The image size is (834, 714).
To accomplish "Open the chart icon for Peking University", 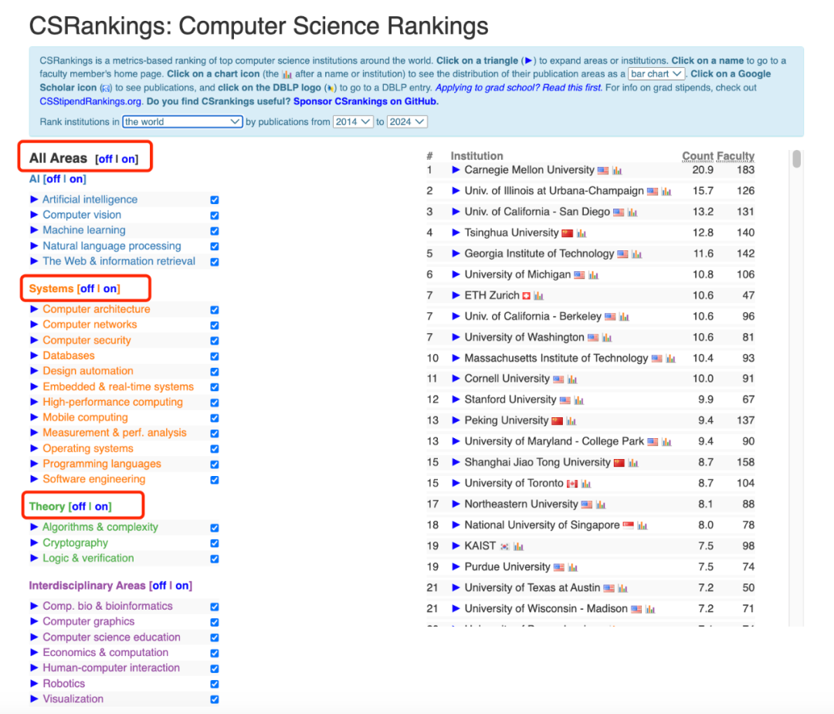I will click(571, 421).
